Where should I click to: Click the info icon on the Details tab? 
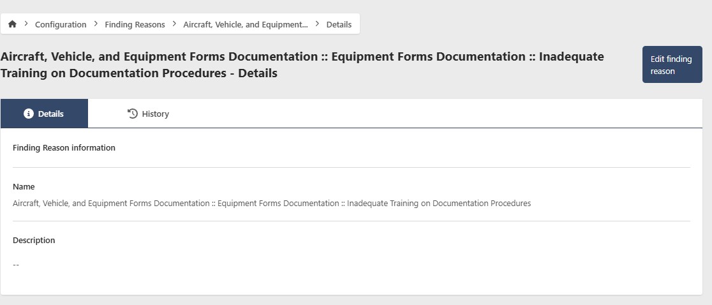coord(28,114)
